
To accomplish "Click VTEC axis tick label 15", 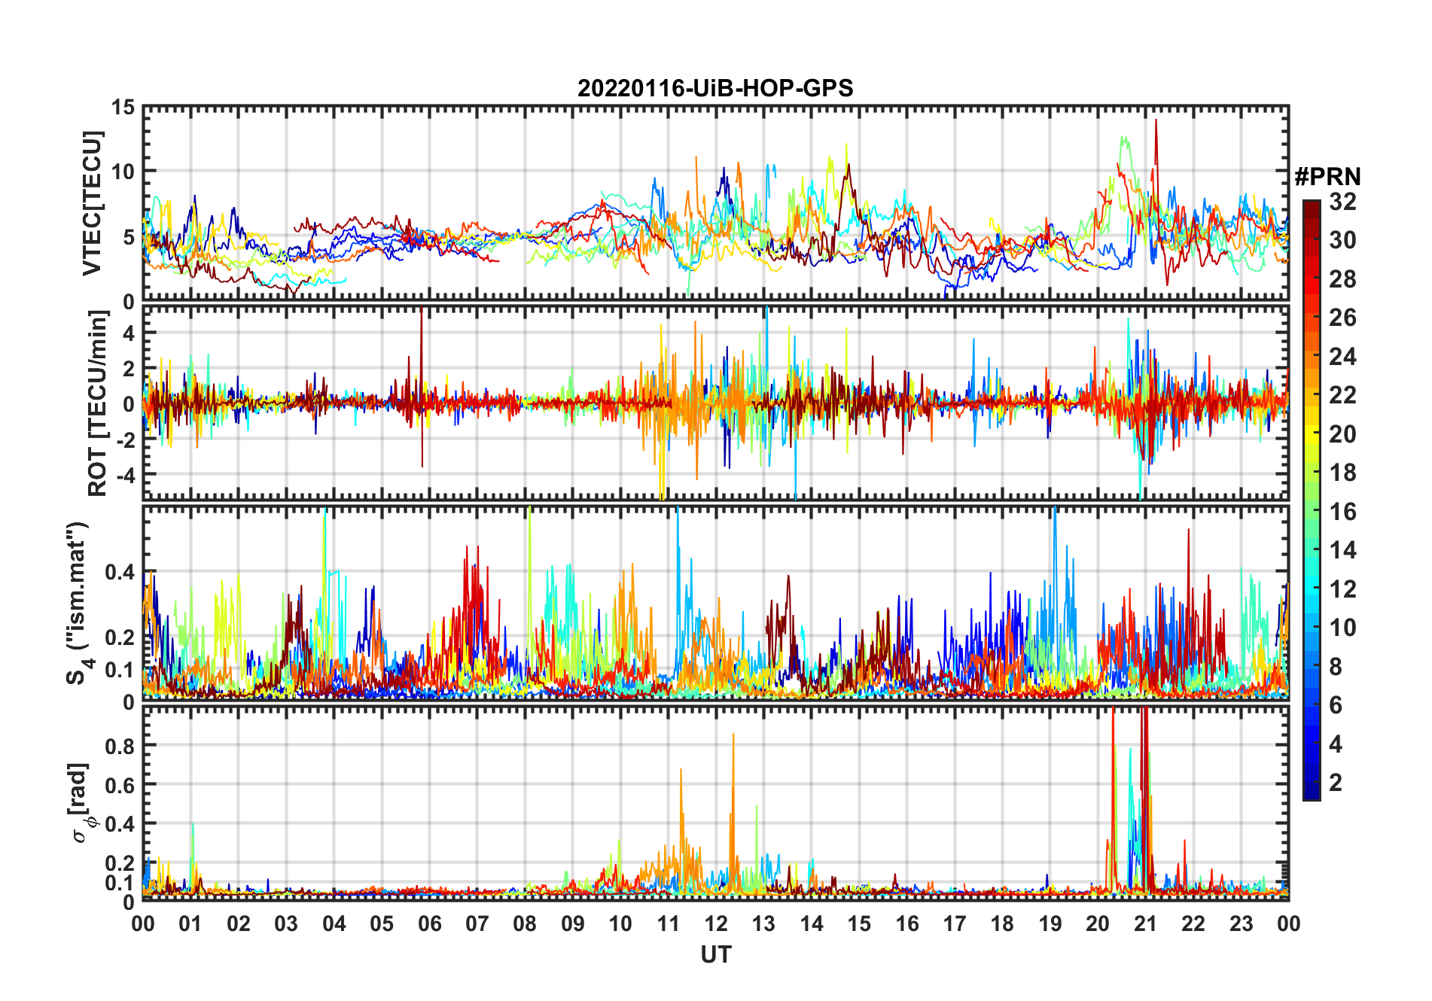I will point(123,108).
